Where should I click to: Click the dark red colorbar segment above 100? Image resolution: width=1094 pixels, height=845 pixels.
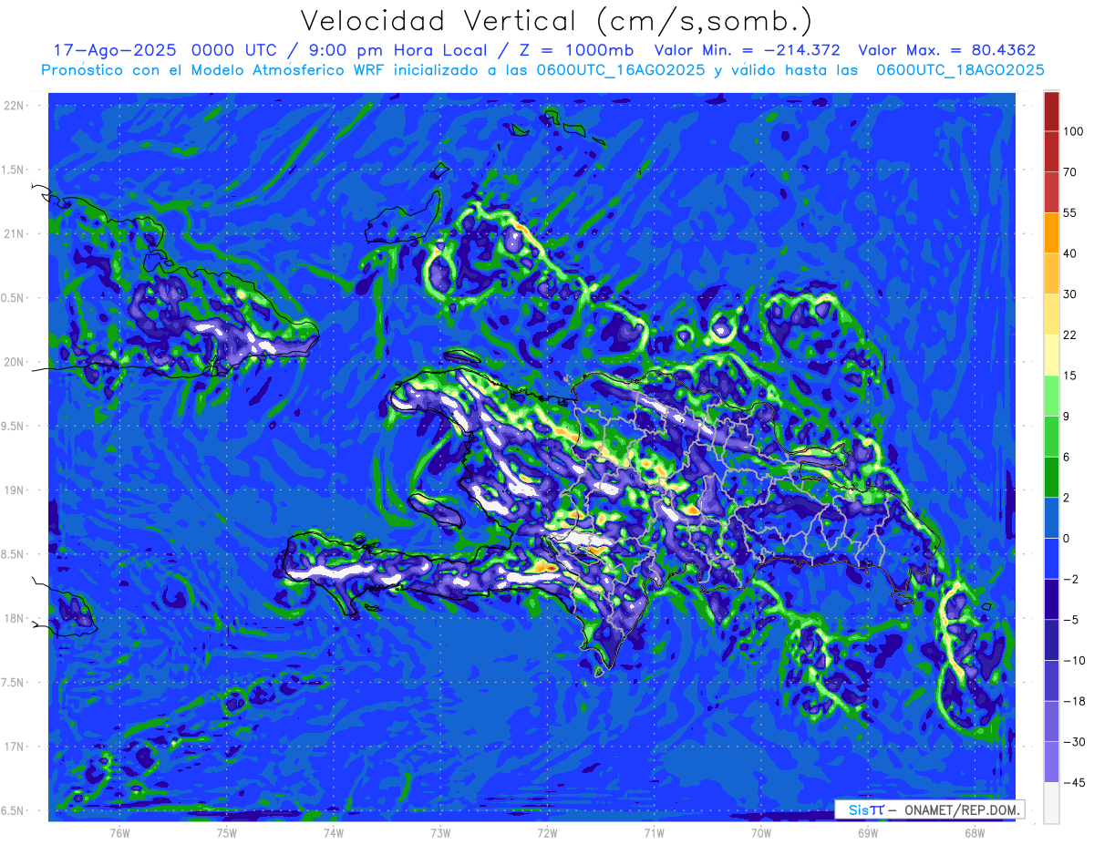(1051, 111)
